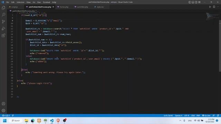The image size is (221, 124).
Task: Open File Explorer from the taskbar
Action: click(26, 121)
